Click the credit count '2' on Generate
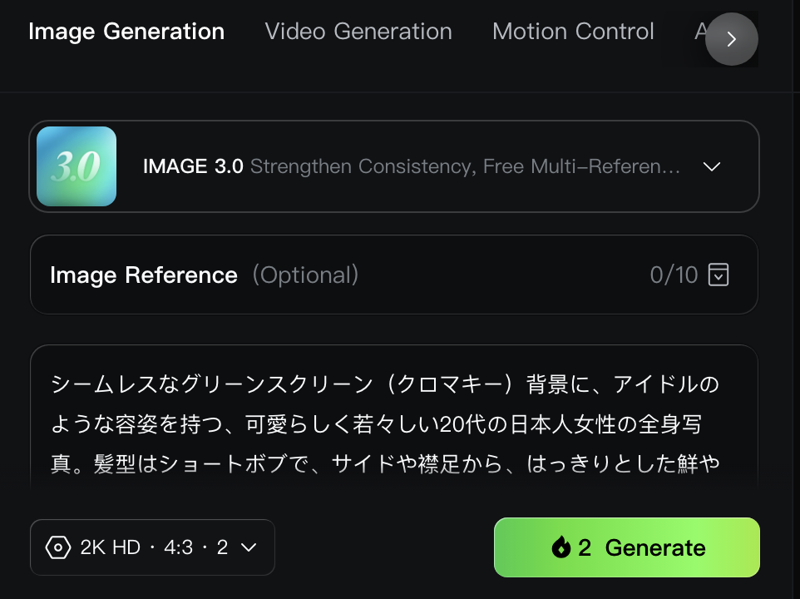This screenshot has width=800, height=599. (x=585, y=547)
